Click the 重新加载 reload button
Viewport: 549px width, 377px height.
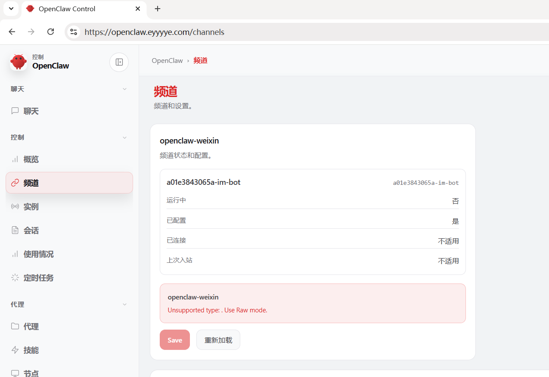[218, 340]
